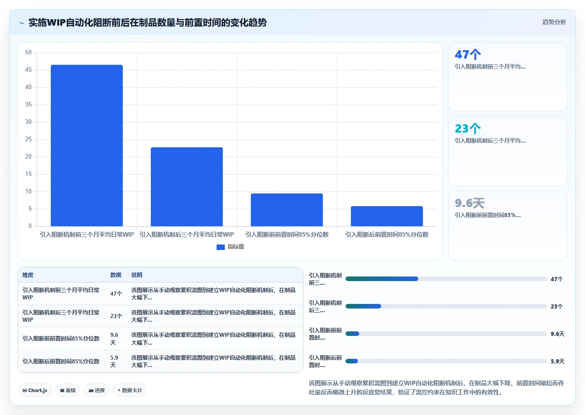Click the dashboard title about WIP自动化阻断
The height and width of the screenshot is (415, 585).
tap(147, 22)
